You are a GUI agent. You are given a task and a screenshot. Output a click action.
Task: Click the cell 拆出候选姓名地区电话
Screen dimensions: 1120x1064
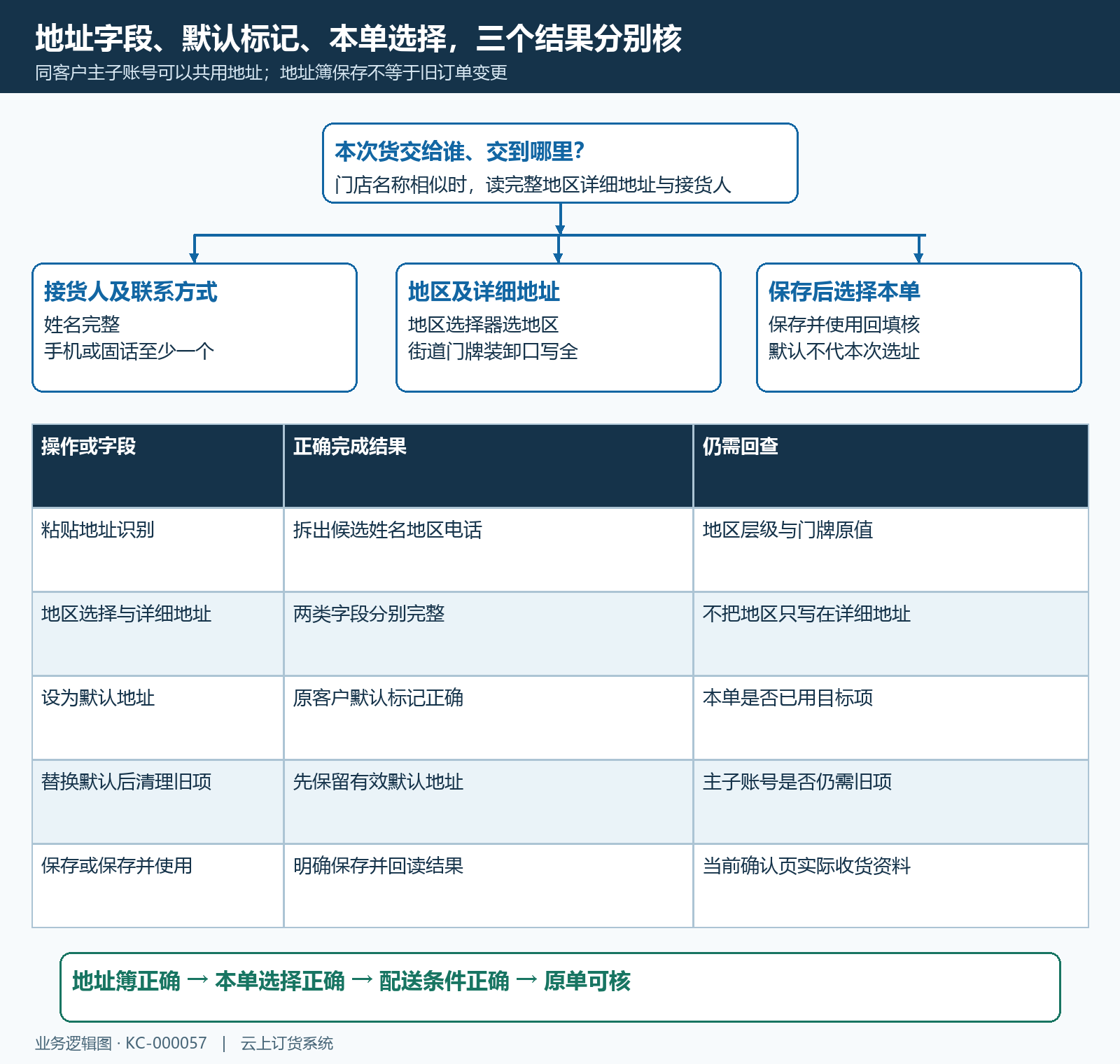pyautogui.click(x=488, y=549)
